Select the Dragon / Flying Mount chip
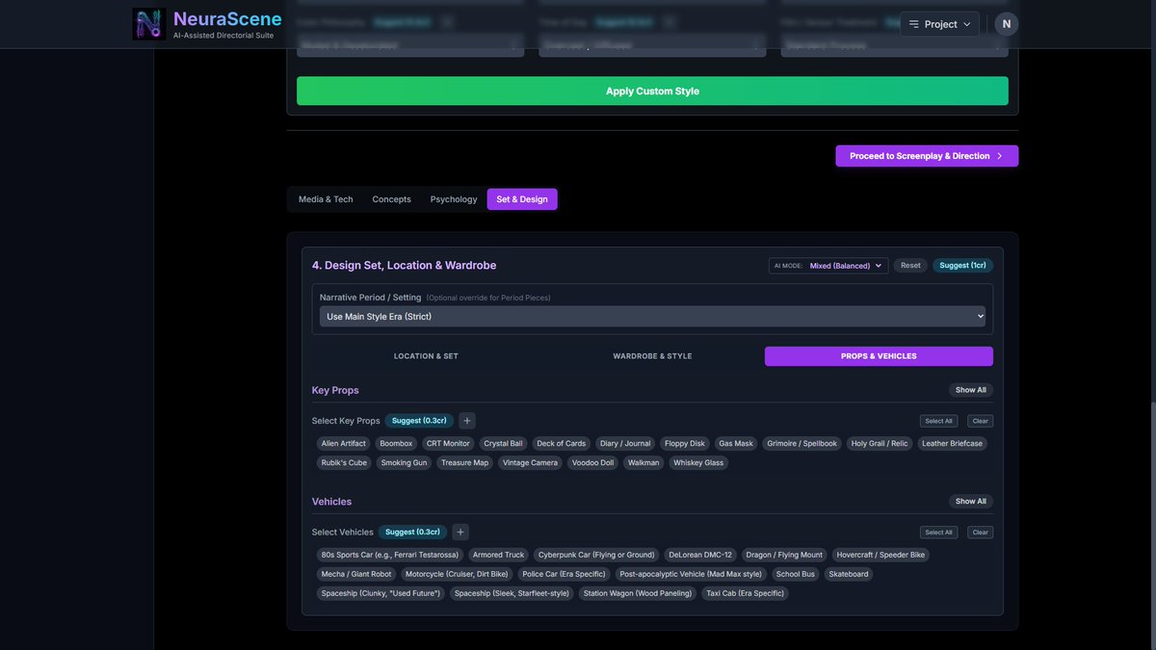This screenshot has height=650, width=1156. tap(784, 555)
